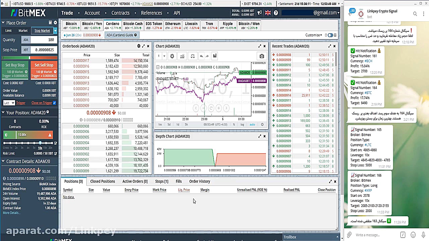Open the Contracts menu
This screenshot has width=429, height=241.
click(x=120, y=13)
